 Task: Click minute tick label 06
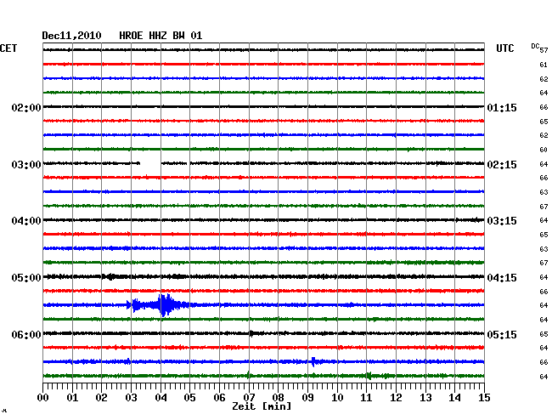(x=219, y=397)
